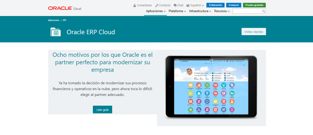Click the phone icon beside Contacto
The image size is (313, 135).
click(x=156, y=5)
